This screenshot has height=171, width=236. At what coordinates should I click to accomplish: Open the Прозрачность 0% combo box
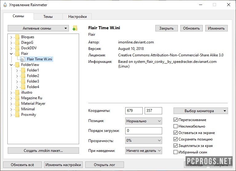tap(144, 140)
